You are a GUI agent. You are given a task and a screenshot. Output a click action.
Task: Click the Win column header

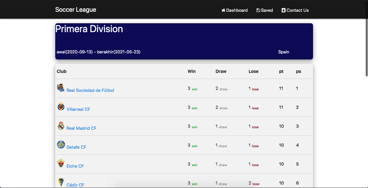192,71
